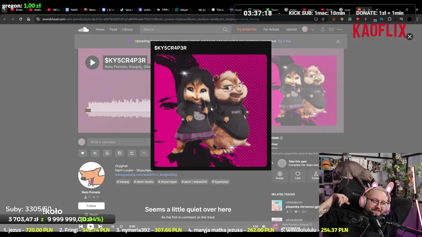Open the For Artists link
Image resolution: width=422 pixels, height=237 pixels.
271,29
